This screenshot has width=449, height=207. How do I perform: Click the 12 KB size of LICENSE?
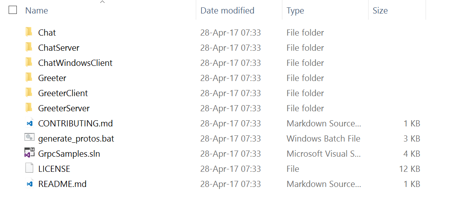(x=410, y=169)
